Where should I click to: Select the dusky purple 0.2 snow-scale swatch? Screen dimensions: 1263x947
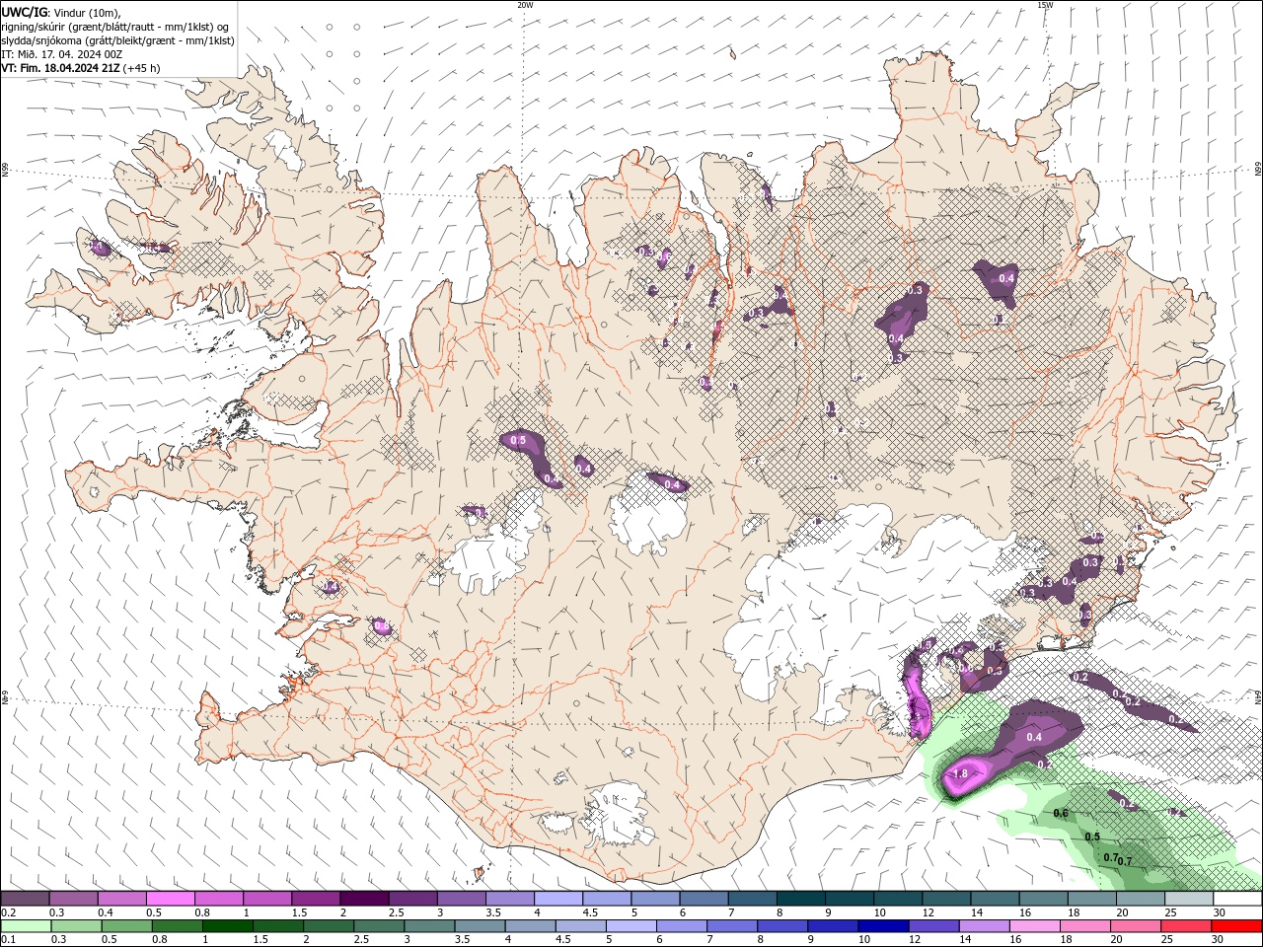pos(26,899)
